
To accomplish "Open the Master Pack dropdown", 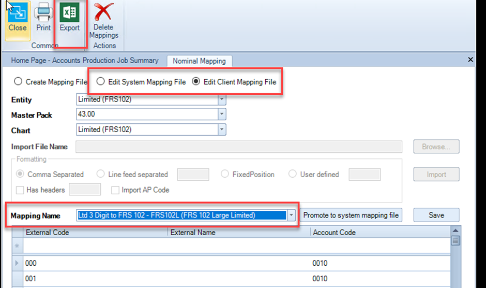I will click(222, 114).
